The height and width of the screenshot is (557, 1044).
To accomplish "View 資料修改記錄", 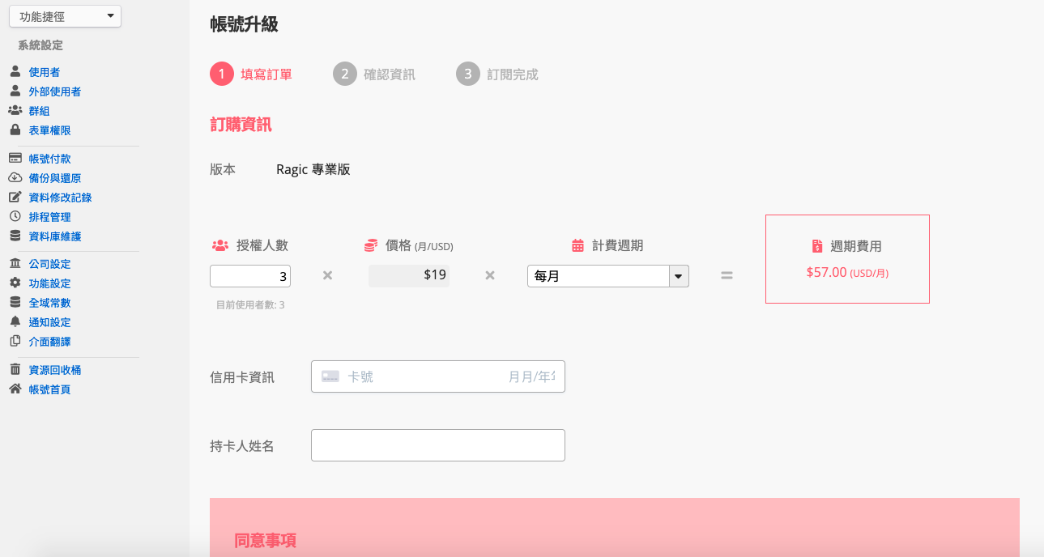I will pyautogui.click(x=60, y=198).
